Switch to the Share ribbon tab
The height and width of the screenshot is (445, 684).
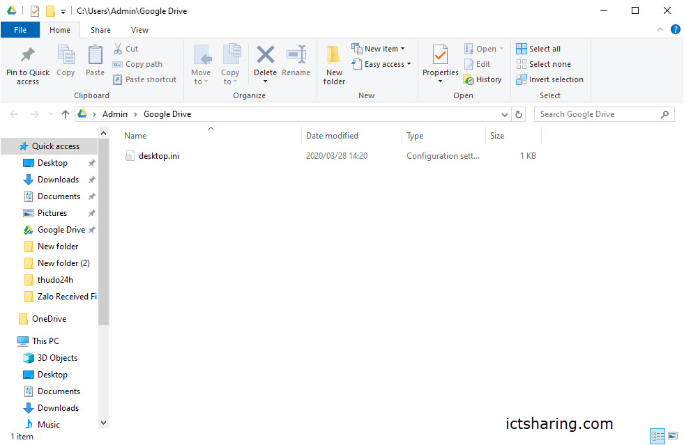pyautogui.click(x=101, y=30)
